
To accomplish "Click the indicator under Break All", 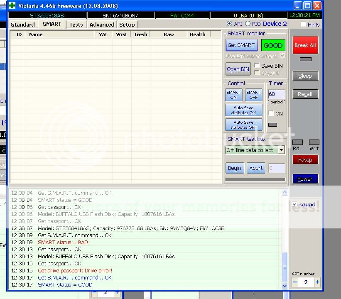I will pos(306,59).
